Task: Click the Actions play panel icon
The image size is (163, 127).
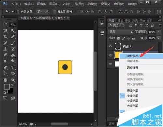Action: pyautogui.click(x=102, y=24)
